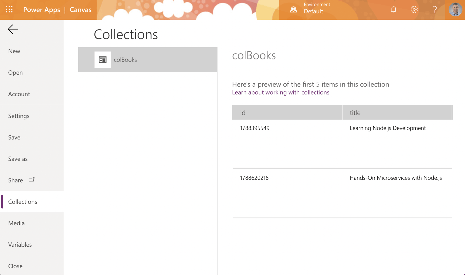Click the help question mark icon
The image size is (465, 275).
435,10
